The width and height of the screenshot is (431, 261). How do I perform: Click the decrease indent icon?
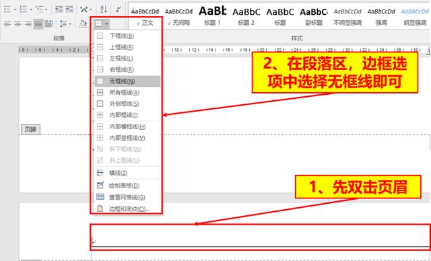coord(59,9)
